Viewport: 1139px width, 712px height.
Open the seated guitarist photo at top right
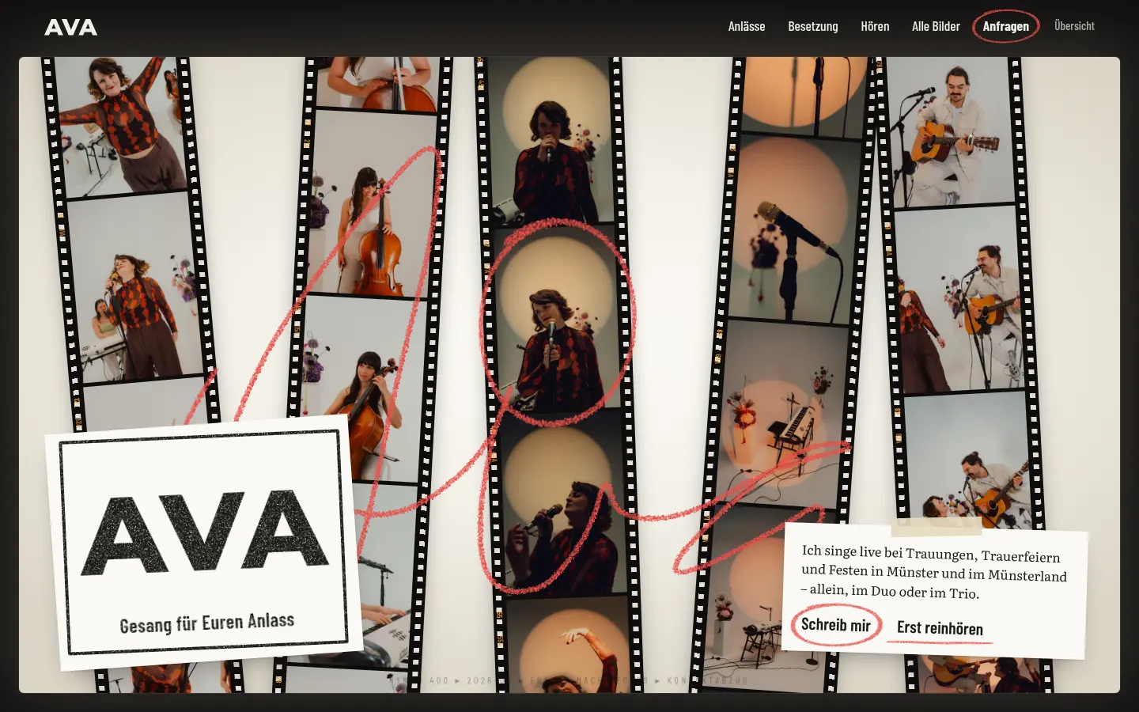coord(953,131)
